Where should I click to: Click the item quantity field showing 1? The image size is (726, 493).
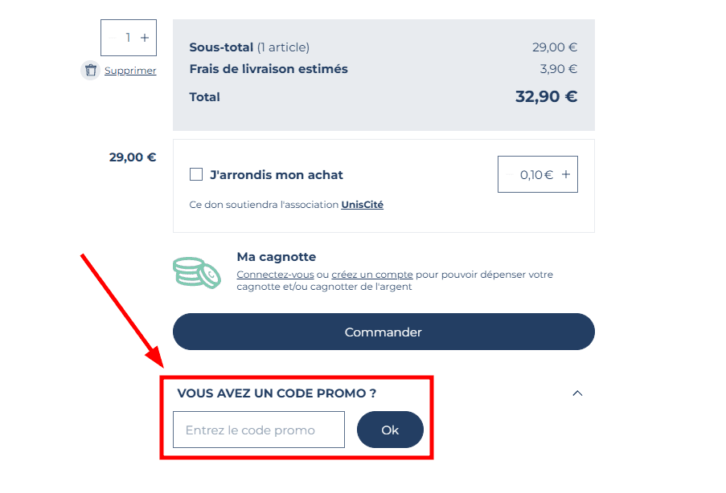tap(128, 38)
